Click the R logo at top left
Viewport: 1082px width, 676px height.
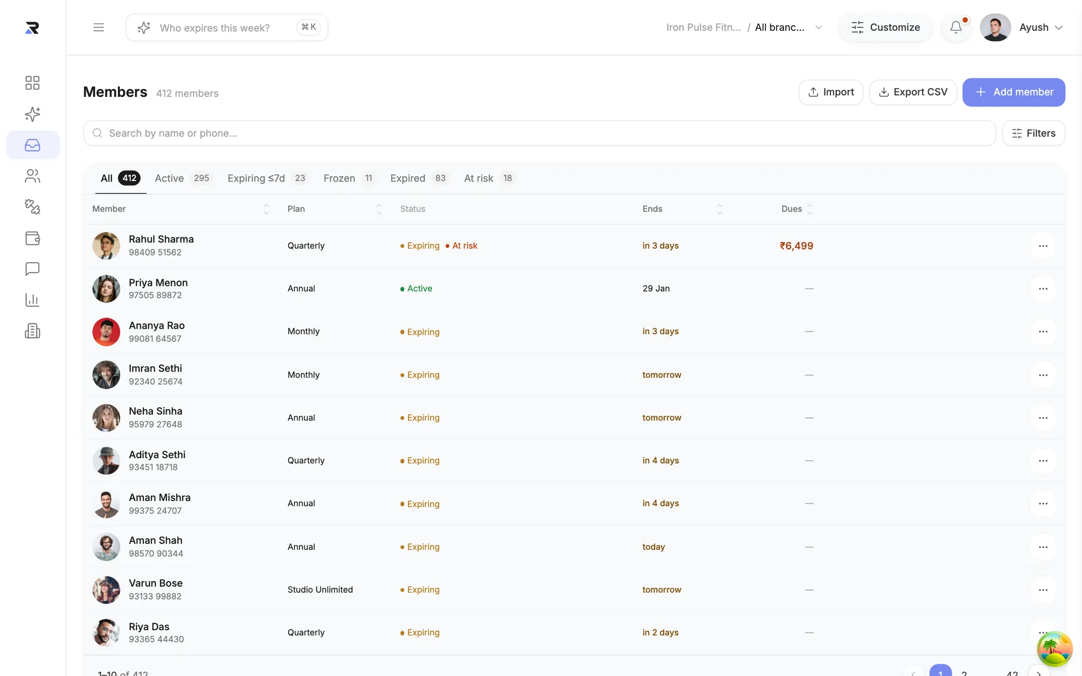(32, 28)
